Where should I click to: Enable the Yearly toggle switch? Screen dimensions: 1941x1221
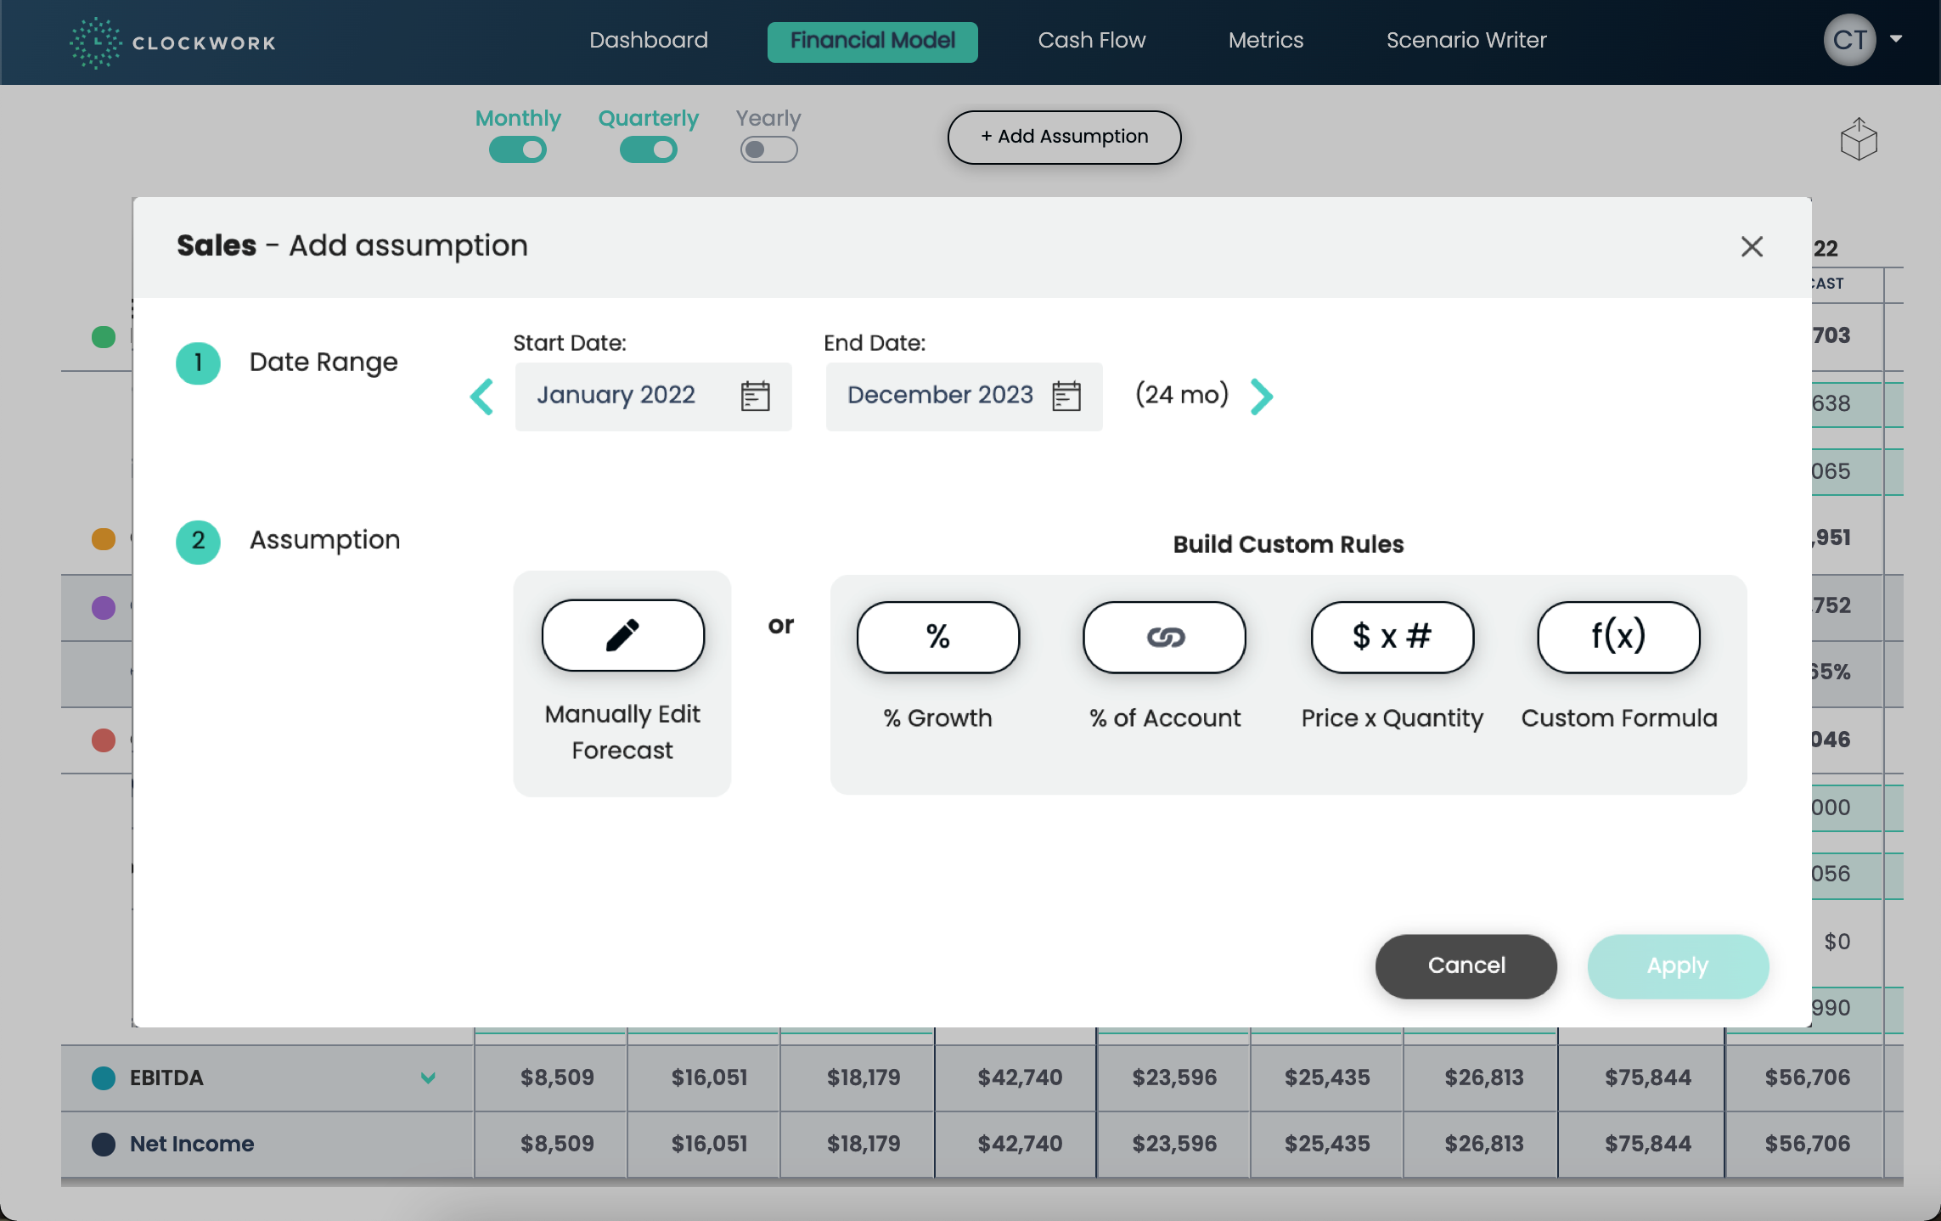(x=768, y=149)
